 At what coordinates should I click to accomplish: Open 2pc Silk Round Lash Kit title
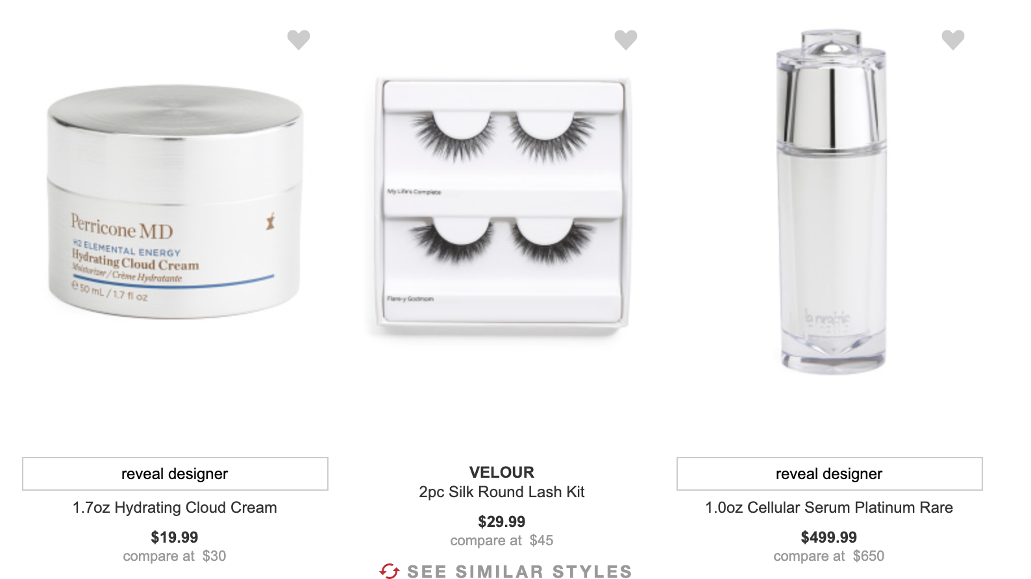(502, 492)
